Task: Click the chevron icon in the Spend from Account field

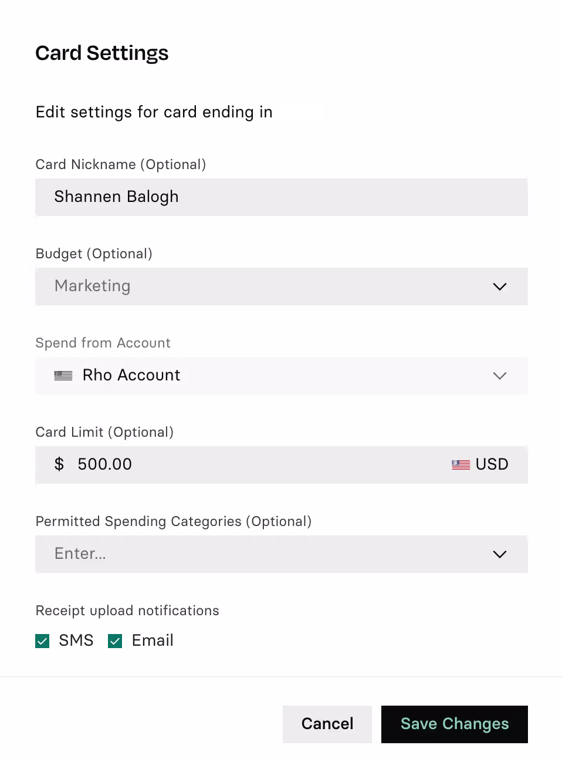Action: pos(500,376)
